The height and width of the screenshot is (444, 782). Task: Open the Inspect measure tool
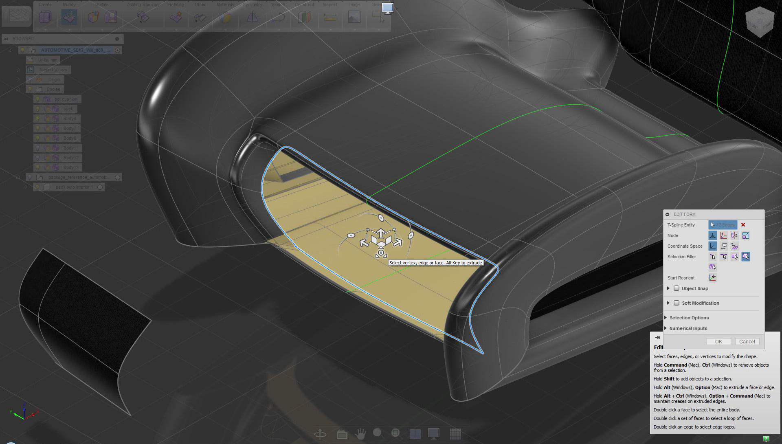coord(330,17)
